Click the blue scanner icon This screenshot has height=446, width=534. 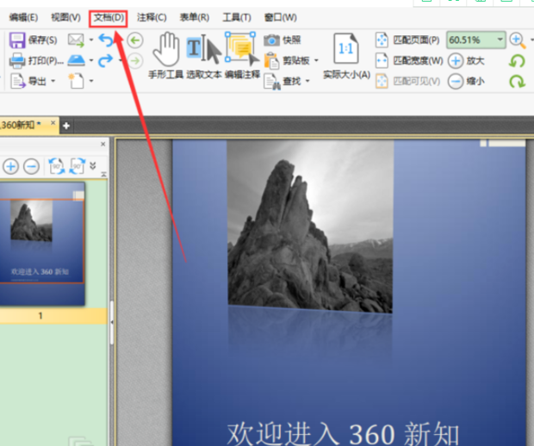coord(77,60)
